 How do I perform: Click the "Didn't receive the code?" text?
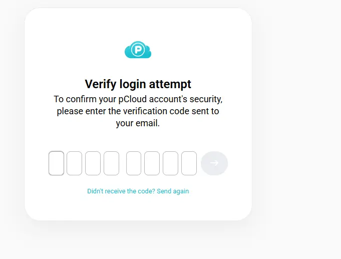[x=121, y=191]
